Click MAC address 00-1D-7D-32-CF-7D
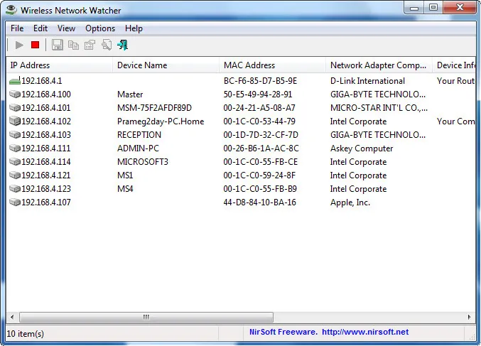The width and height of the screenshot is (481, 346). coord(261,135)
